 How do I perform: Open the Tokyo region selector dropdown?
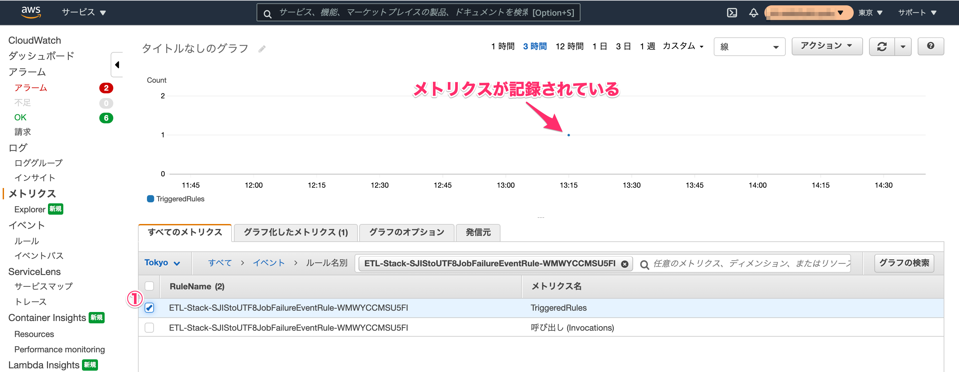point(162,263)
